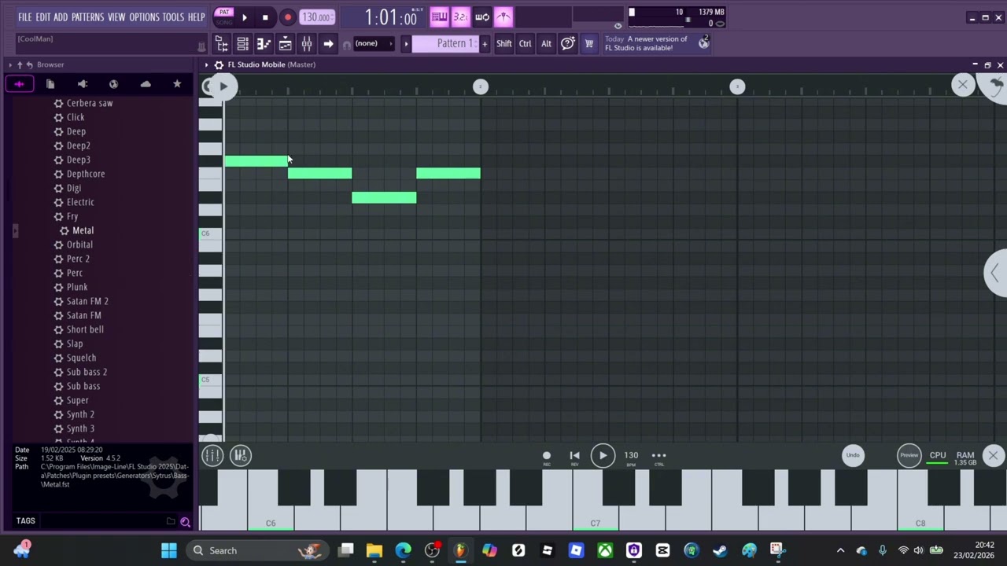Open the OPTIONS menu
The height and width of the screenshot is (566, 1007).
click(x=144, y=17)
